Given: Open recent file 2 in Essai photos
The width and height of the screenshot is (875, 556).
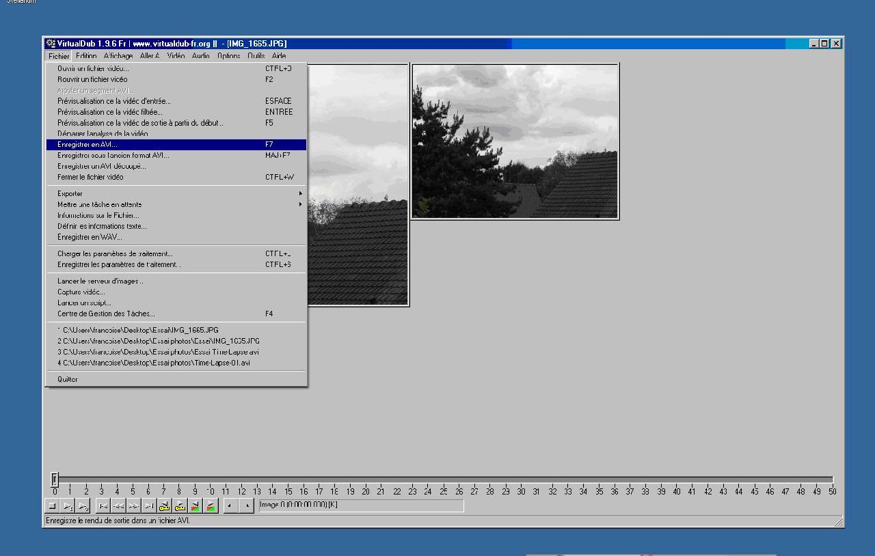Looking at the screenshot, I should 176,341.
